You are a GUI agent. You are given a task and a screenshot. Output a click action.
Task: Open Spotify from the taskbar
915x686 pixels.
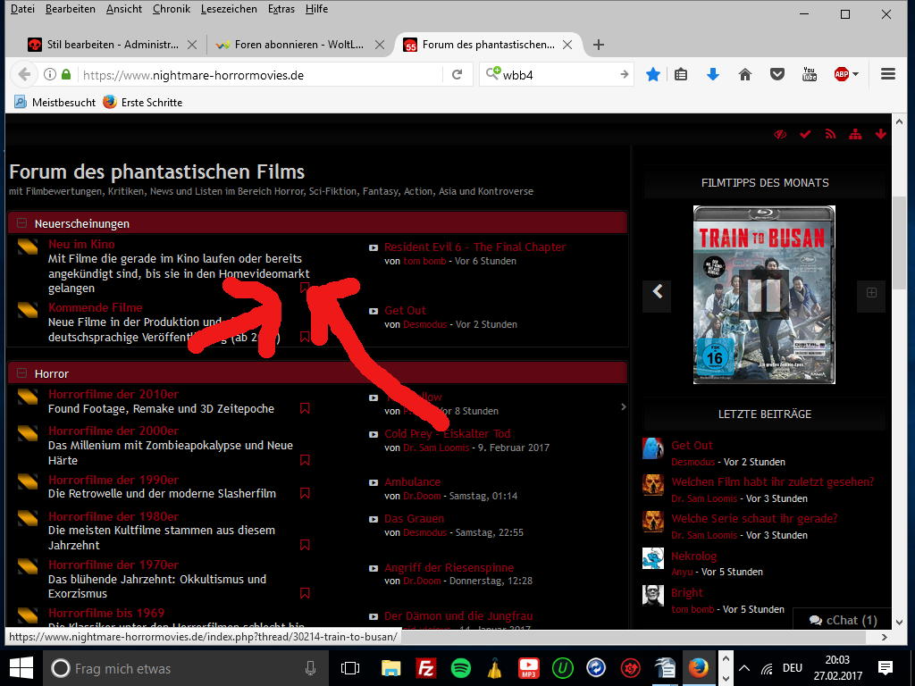(461, 668)
